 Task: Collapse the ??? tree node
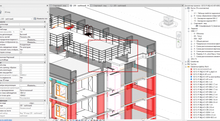pos(189,11)
